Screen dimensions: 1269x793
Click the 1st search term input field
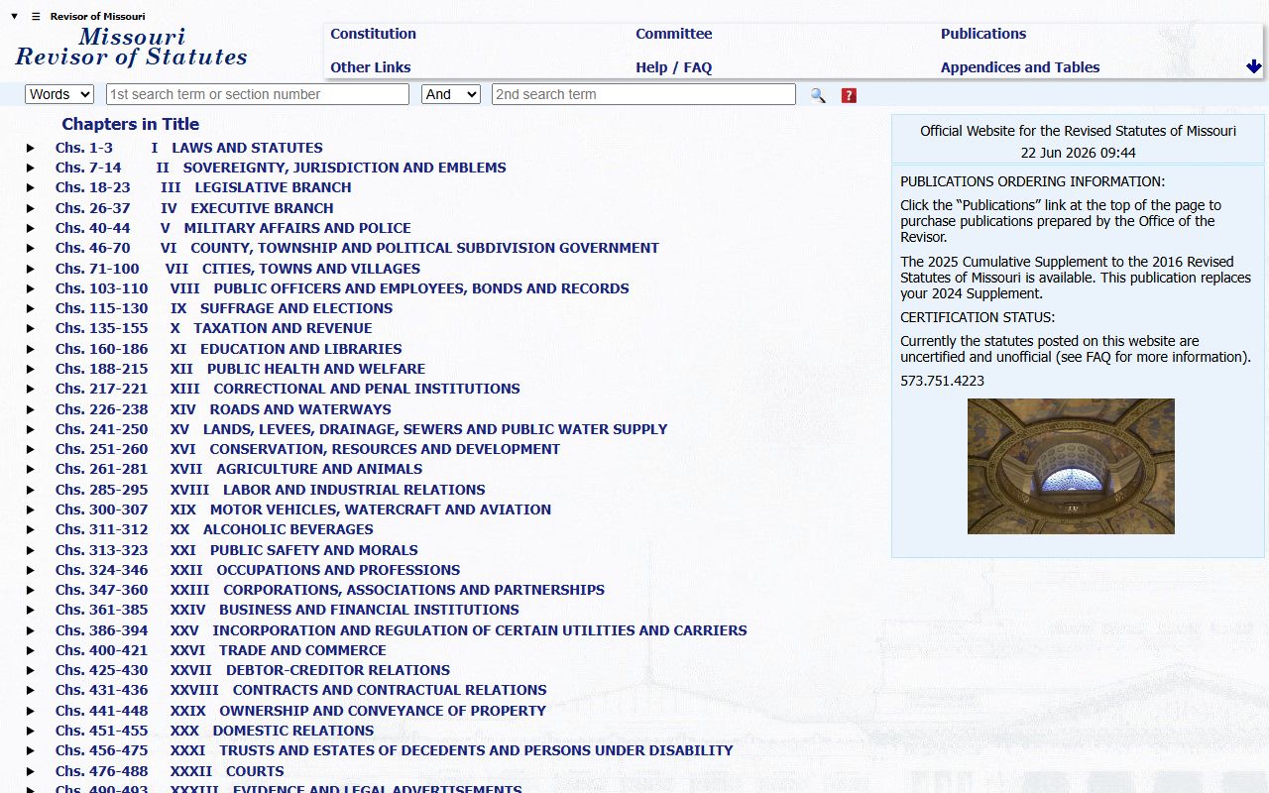click(258, 94)
